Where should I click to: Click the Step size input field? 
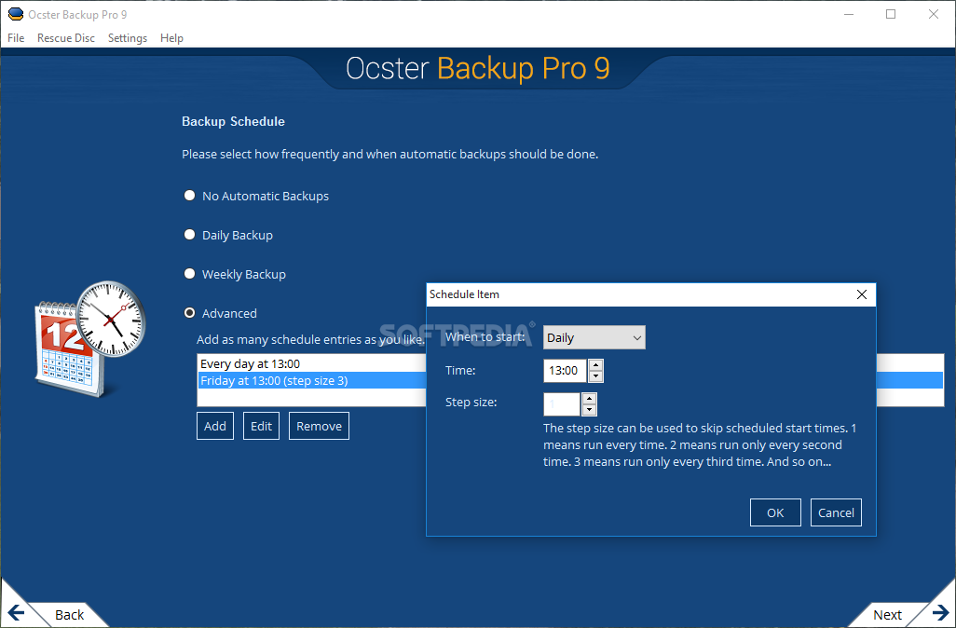pos(562,404)
